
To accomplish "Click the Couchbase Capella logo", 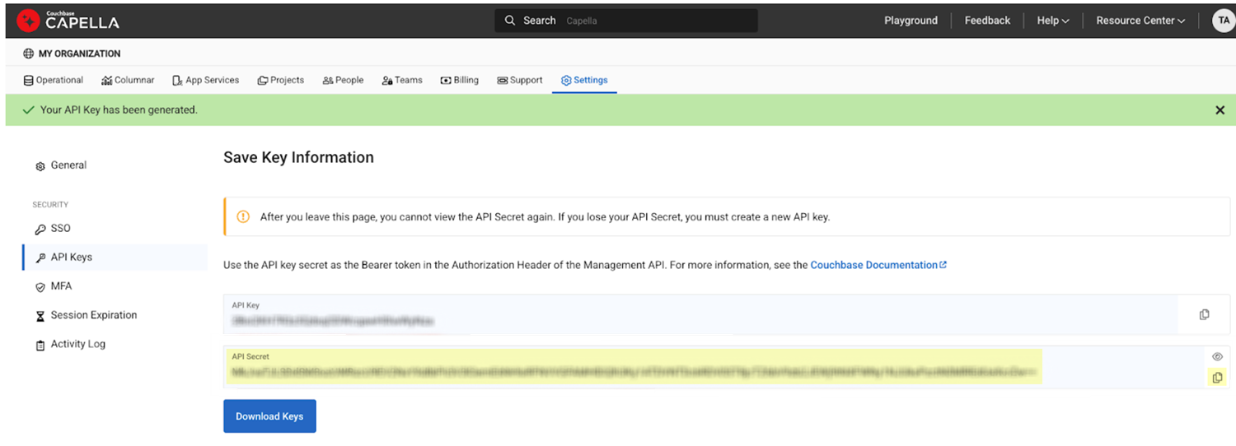I will [x=68, y=21].
